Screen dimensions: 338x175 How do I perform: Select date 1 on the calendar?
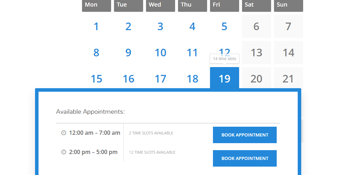[96, 26]
